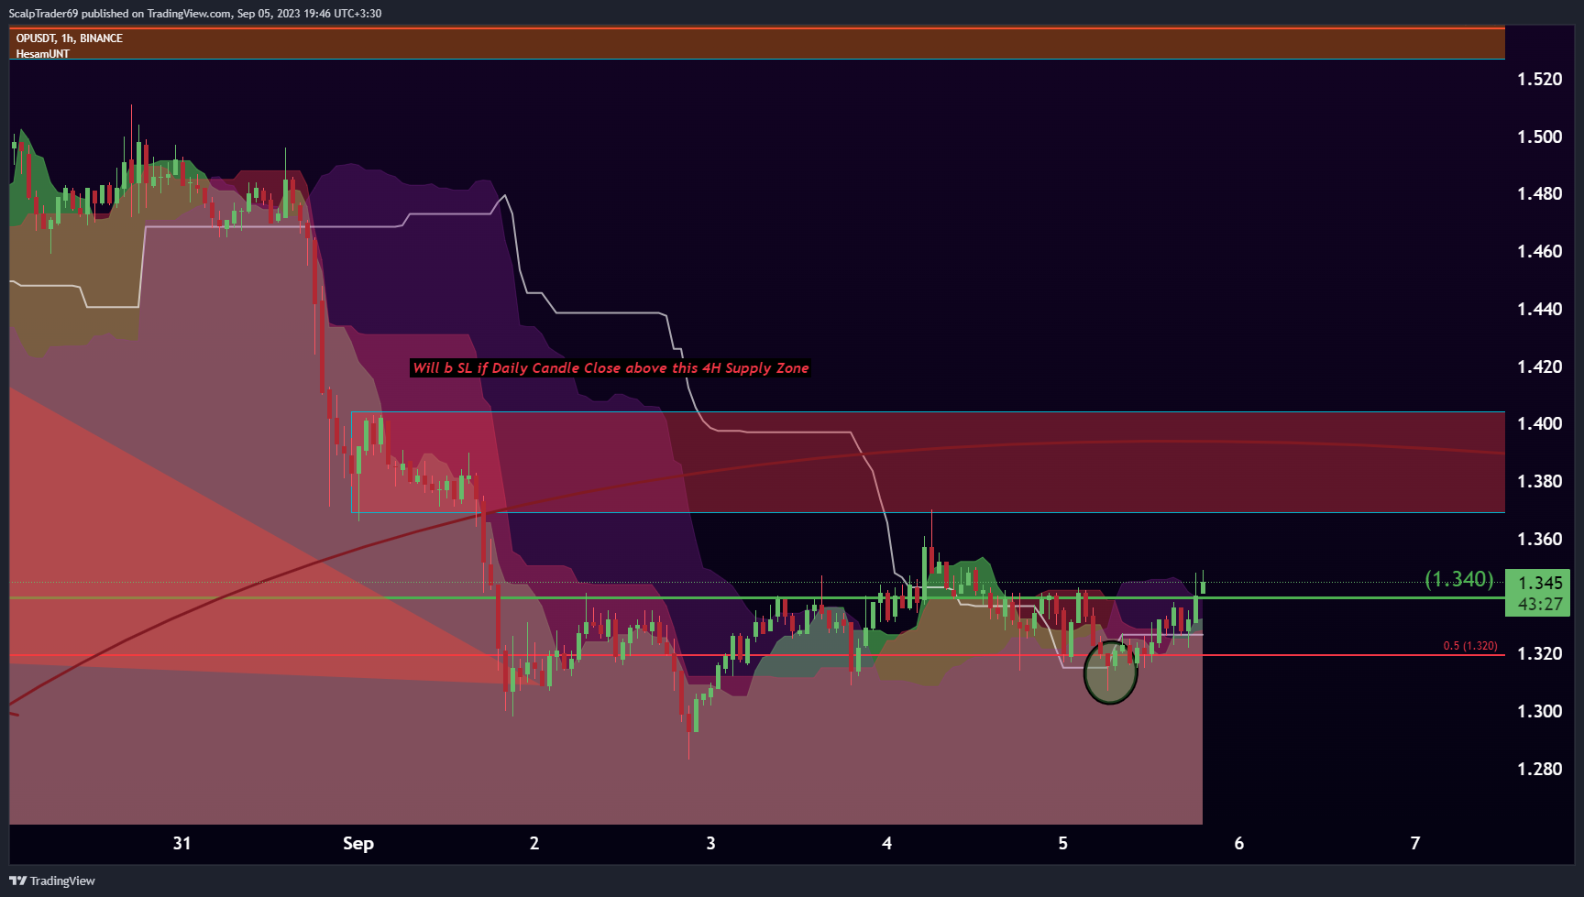Click the circled candles ellipse marker
Image resolution: width=1584 pixels, height=897 pixels.
click(x=1110, y=673)
